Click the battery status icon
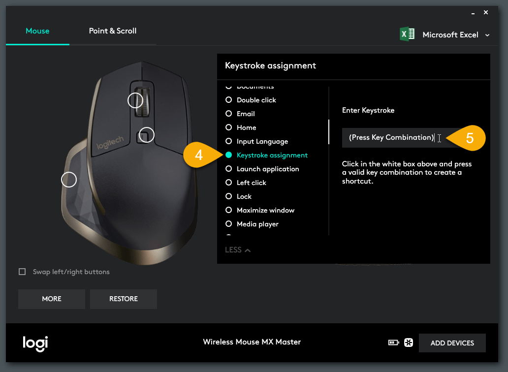This screenshot has width=508, height=372. coord(393,343)
